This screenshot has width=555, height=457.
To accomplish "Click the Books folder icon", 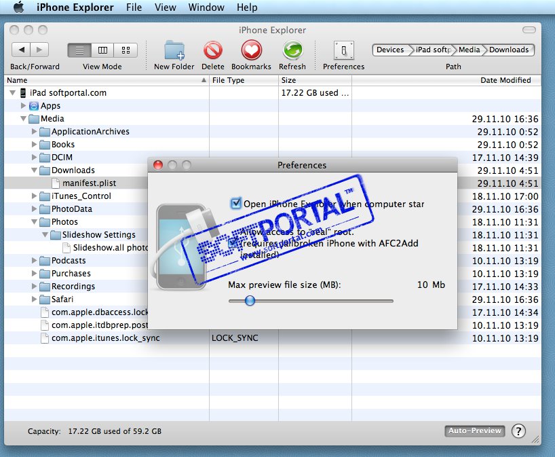I will click(x=45, y=145).
